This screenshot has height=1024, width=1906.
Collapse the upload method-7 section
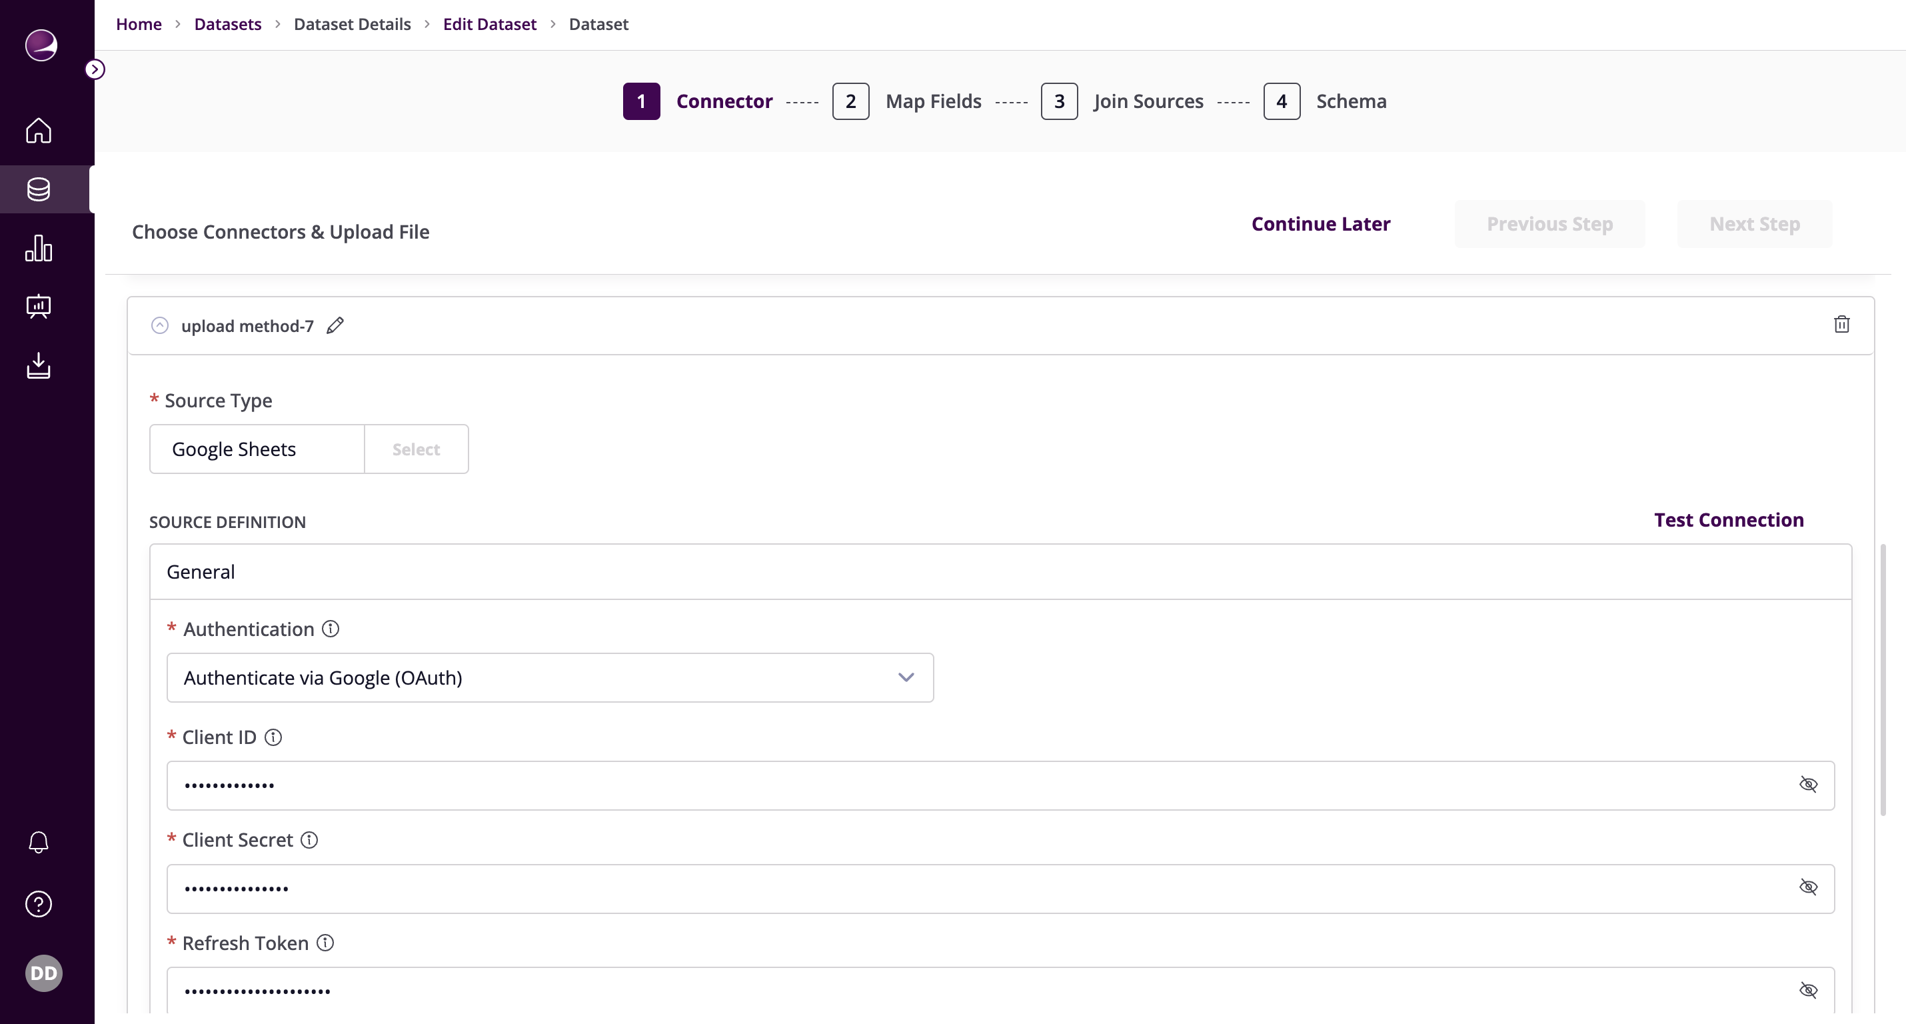[x=160, y=326]
